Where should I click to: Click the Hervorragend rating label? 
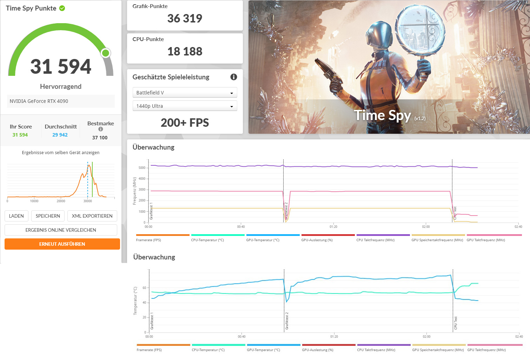click(61, 86)
